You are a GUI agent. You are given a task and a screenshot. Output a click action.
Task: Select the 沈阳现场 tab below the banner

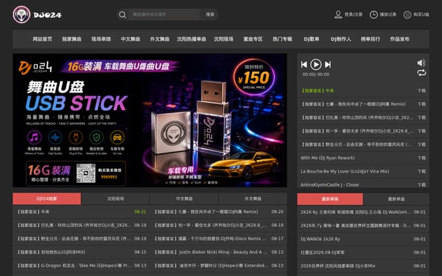pos(115,199)
